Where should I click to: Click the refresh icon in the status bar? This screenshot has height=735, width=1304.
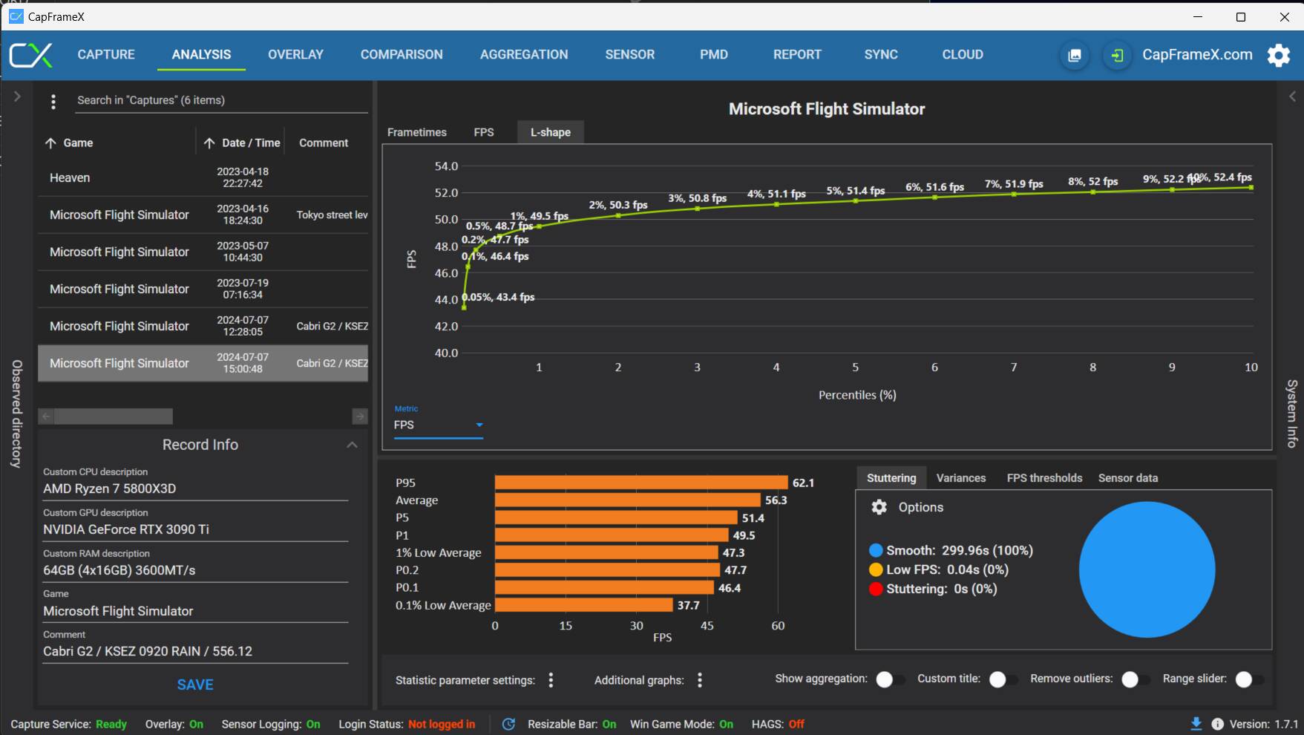508,724
